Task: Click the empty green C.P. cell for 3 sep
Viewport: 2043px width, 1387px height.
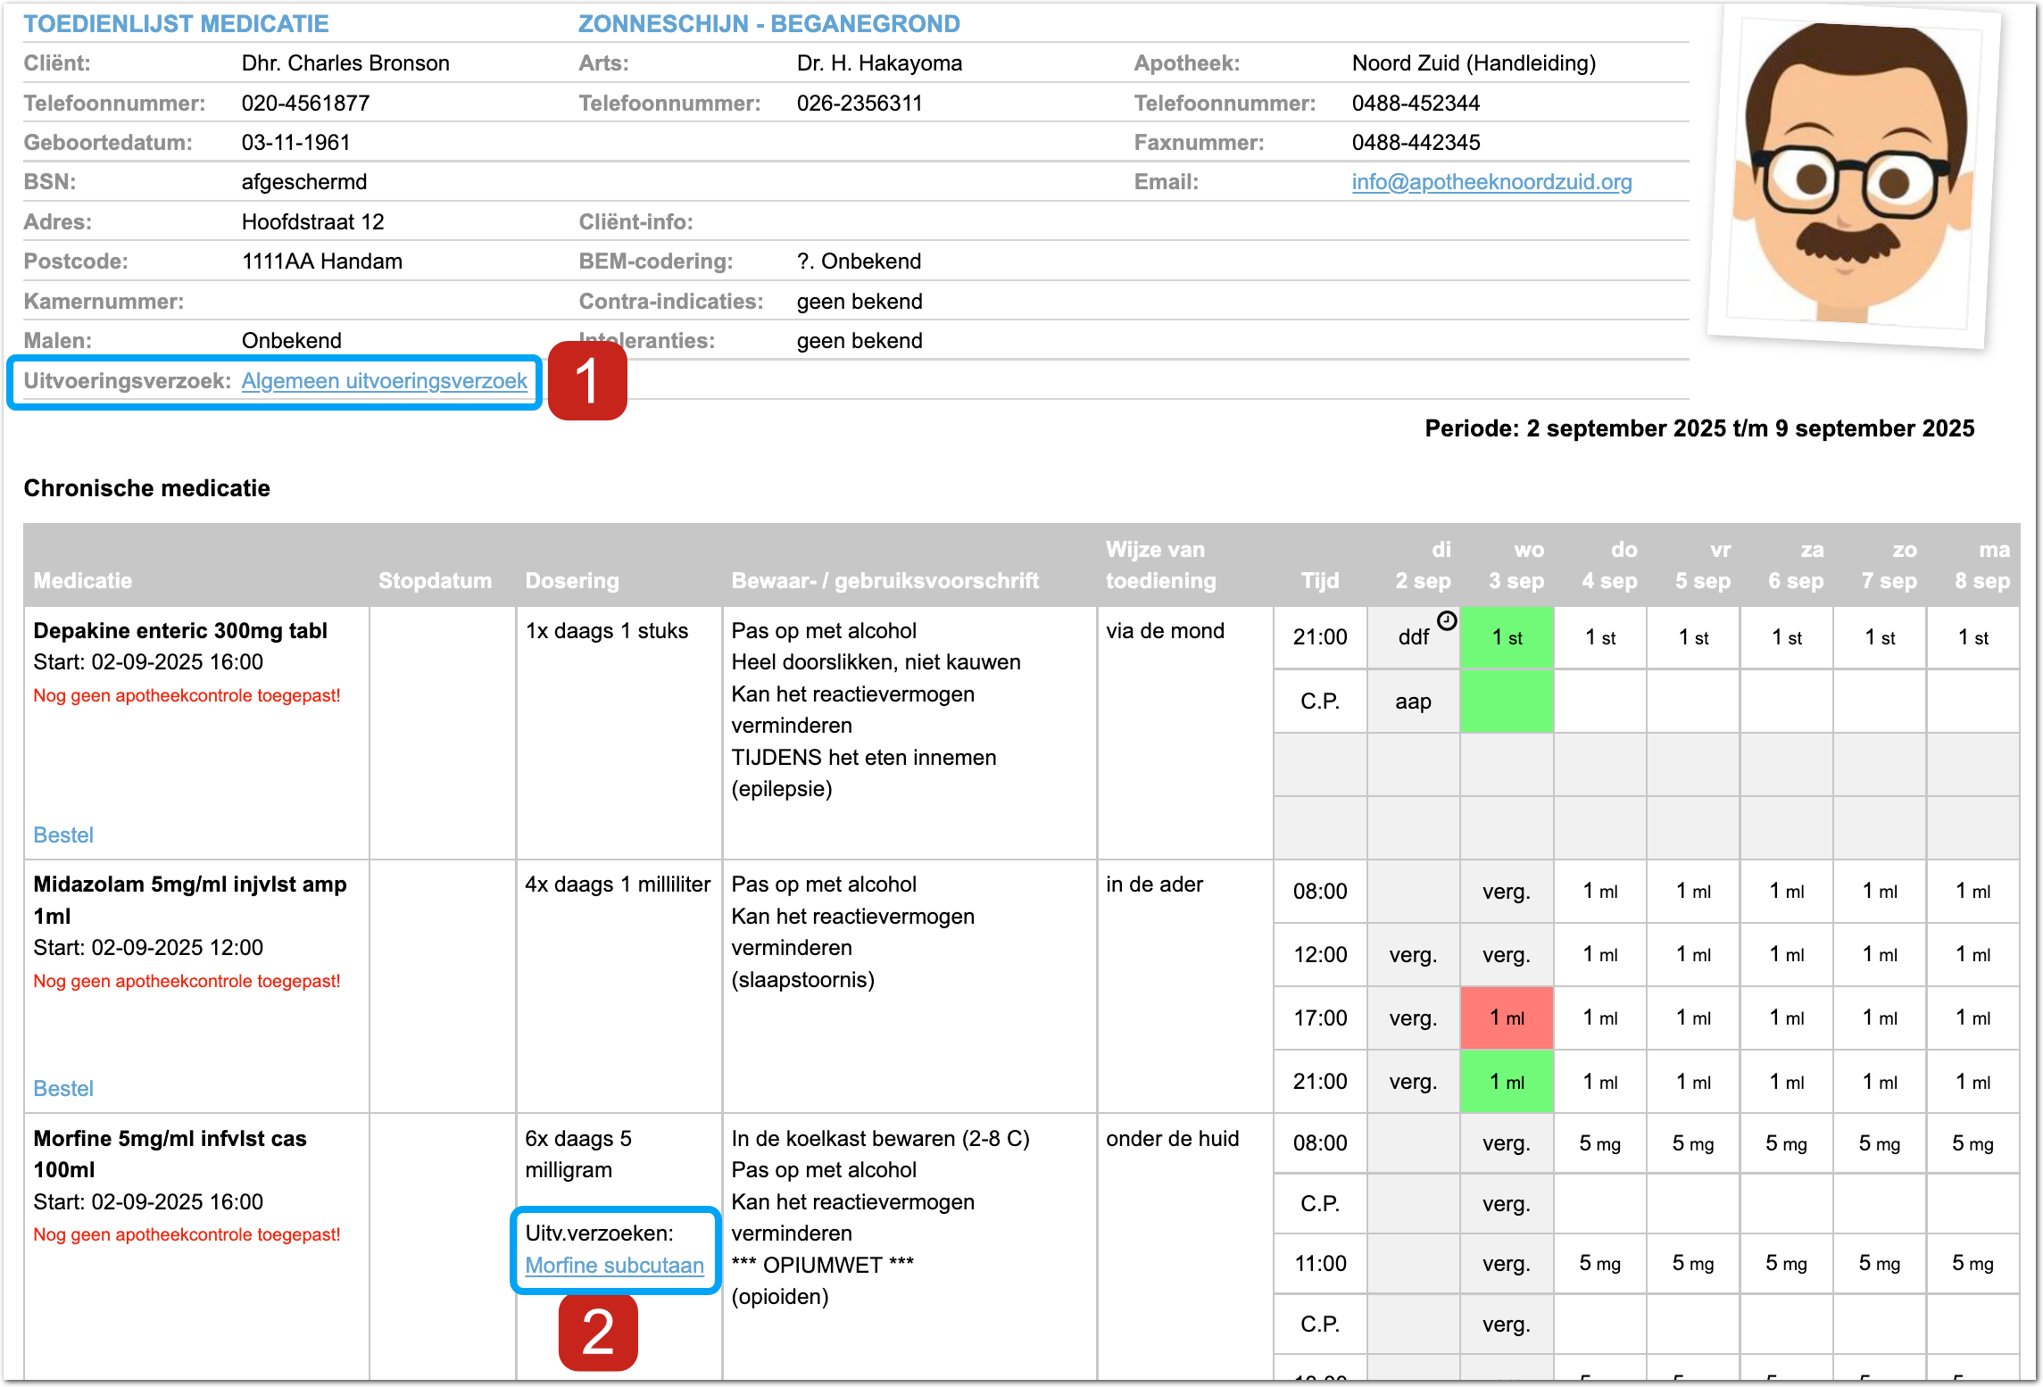Action: pyautogui.click(x=1507, y=702)
